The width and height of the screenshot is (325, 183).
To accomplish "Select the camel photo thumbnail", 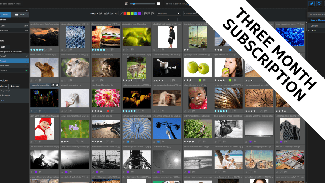I will (x=44, y=68).
